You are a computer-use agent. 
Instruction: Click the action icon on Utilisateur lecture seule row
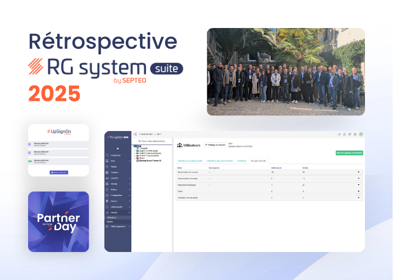click(x=359, y=198)
